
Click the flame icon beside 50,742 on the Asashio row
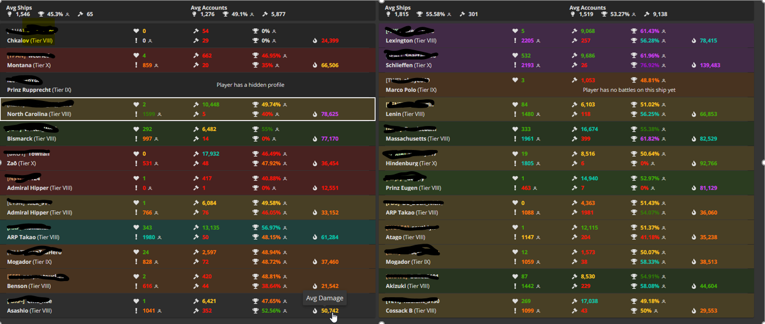[315, 311]
